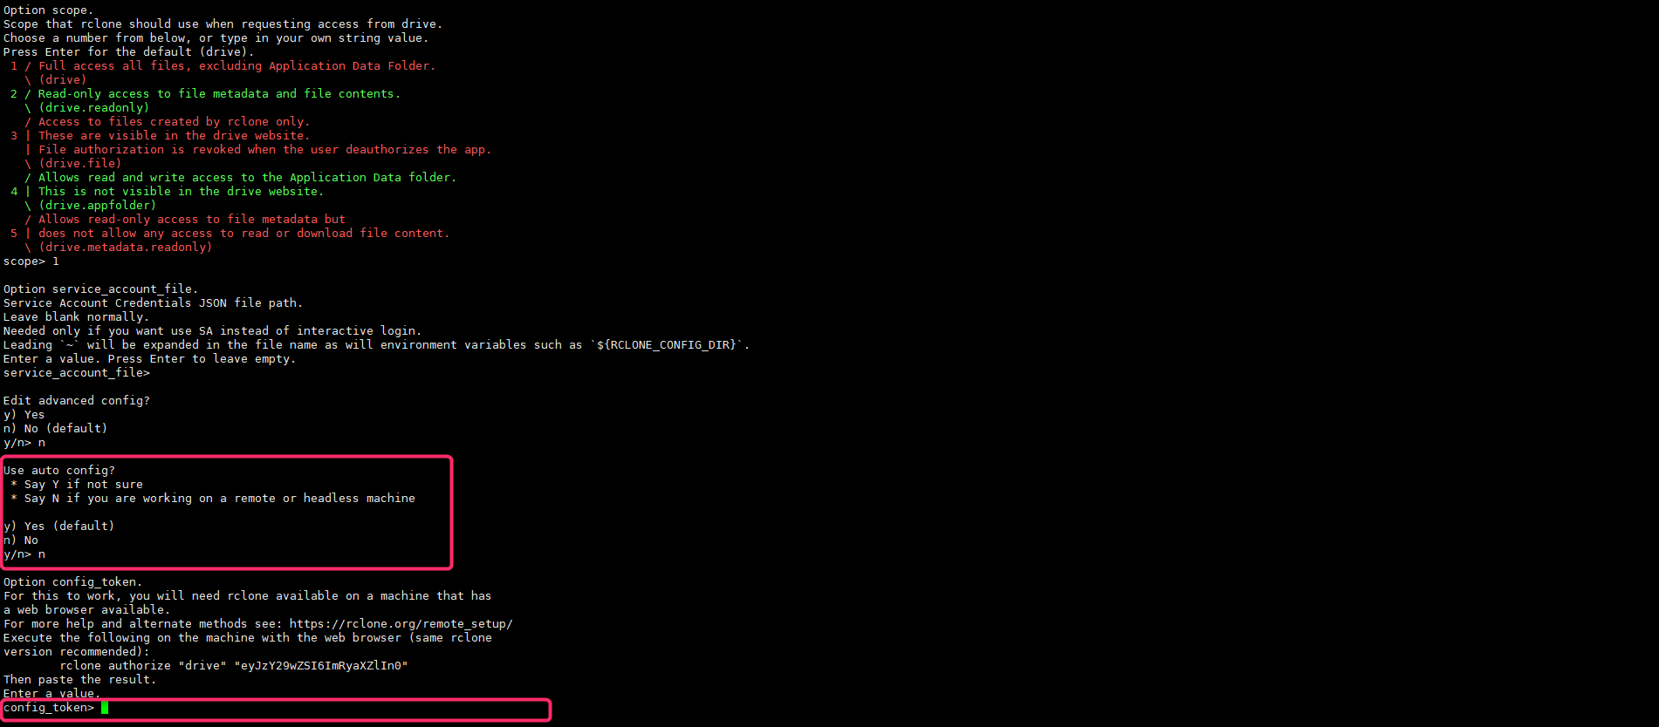
Task: Click the '(drive.metadata.readonly)' scope text
Action: (x=126, y=248)
